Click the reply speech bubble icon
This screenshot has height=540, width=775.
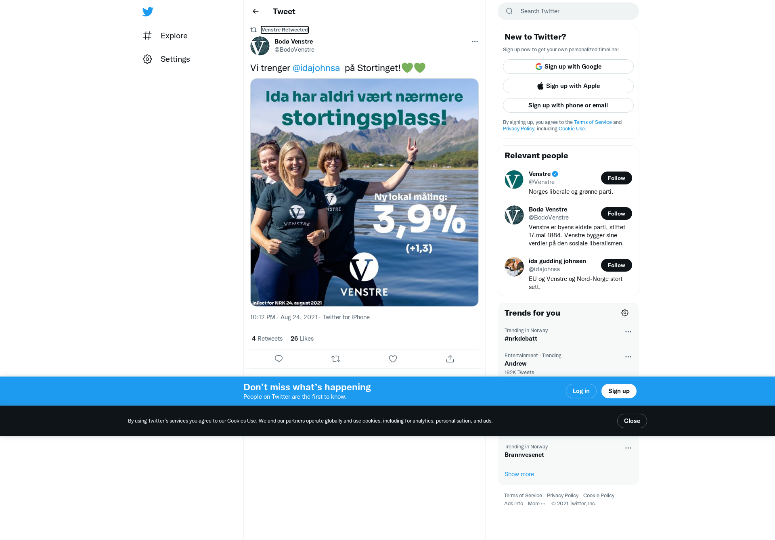(279, 359)
